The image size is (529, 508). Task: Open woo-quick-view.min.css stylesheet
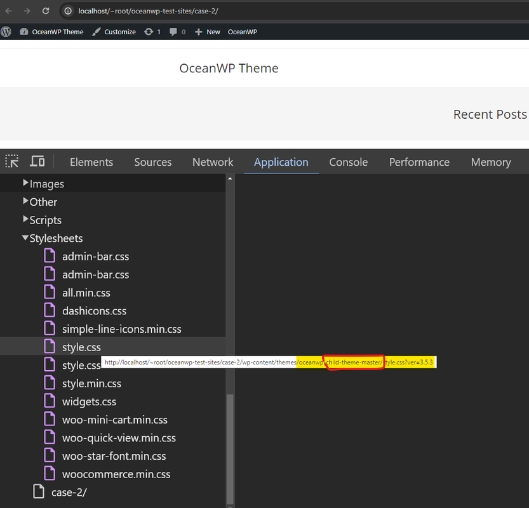pyautogui.click(x=119, y=438)
